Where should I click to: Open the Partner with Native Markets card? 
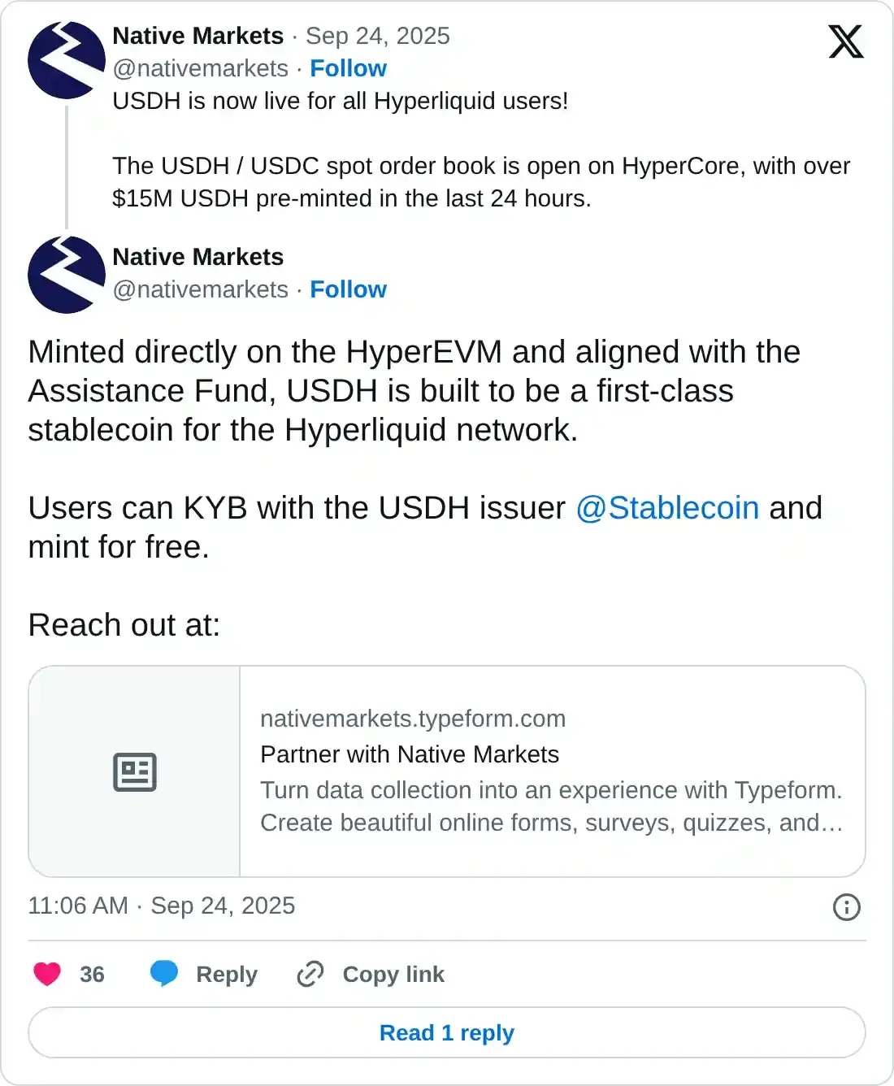[x=410, y=754]
